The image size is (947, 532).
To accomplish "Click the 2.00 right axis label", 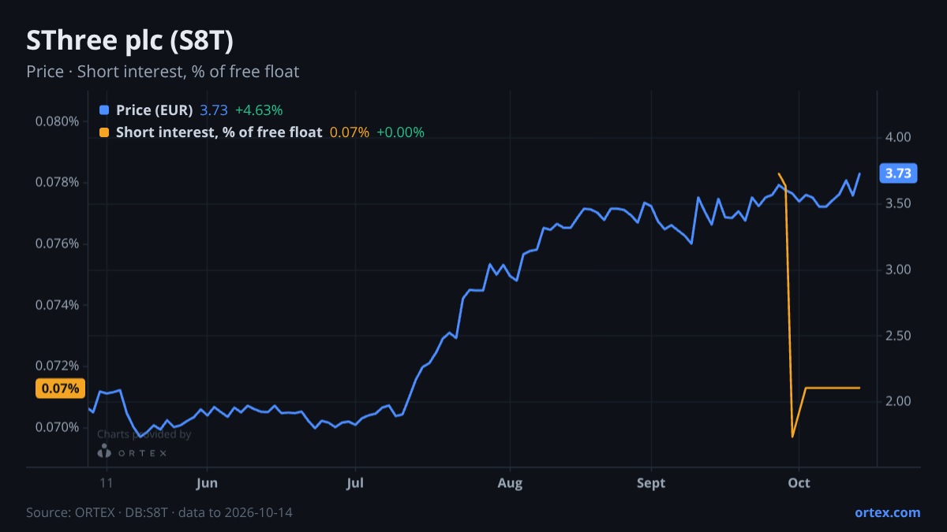I will click(x=899, y=402).
